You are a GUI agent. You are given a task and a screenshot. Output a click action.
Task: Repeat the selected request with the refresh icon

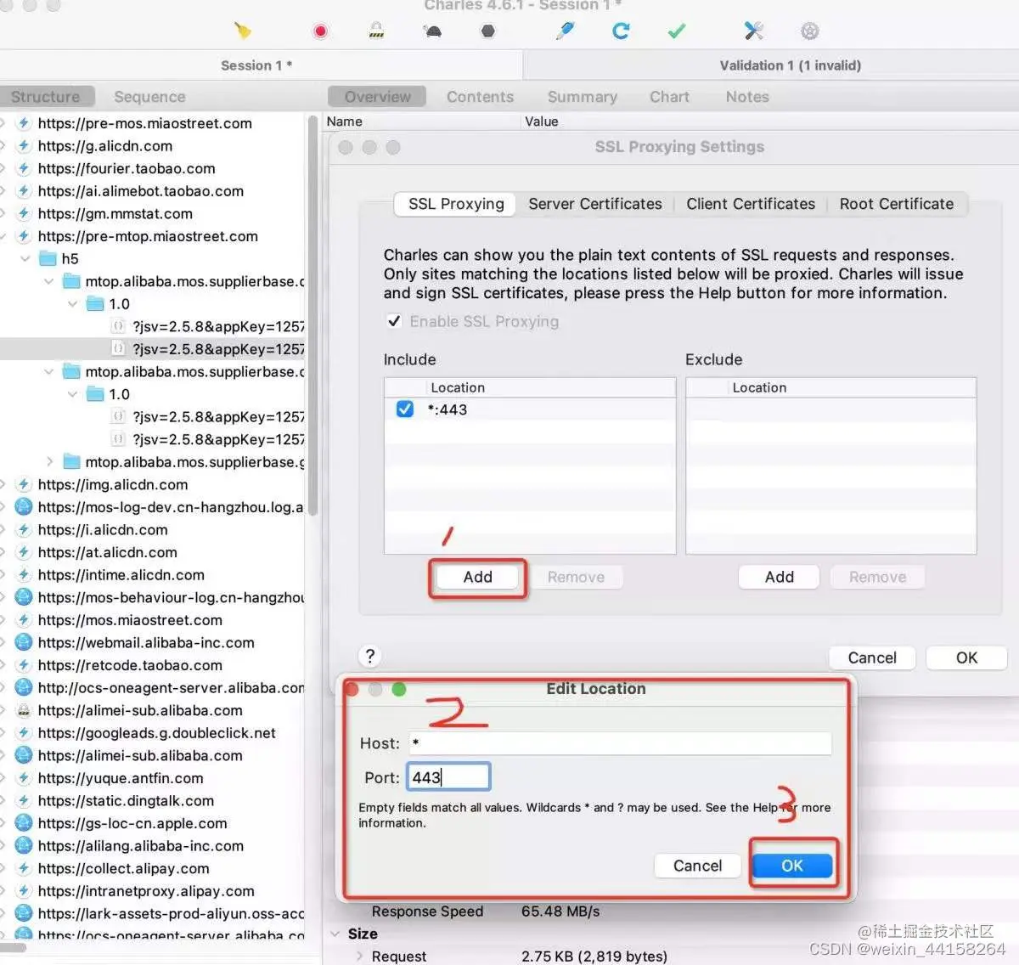coord(621,31)
